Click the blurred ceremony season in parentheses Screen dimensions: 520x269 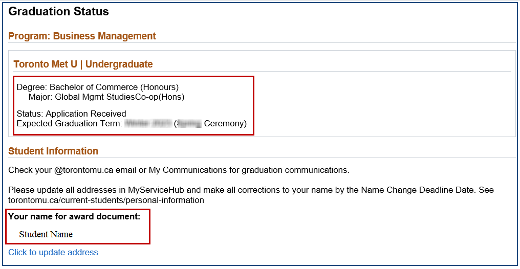[x=189, y=123]
